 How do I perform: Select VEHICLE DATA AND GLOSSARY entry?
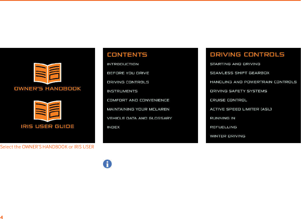tap(139, 118)
